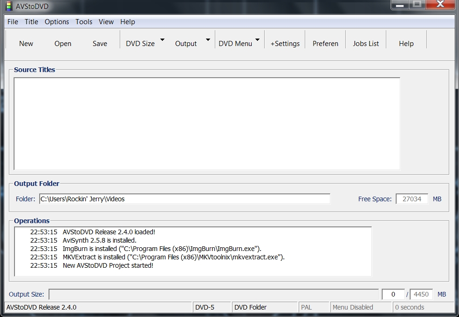
Task: Minimize the AVStoDVD window
Action: (400, 5)
